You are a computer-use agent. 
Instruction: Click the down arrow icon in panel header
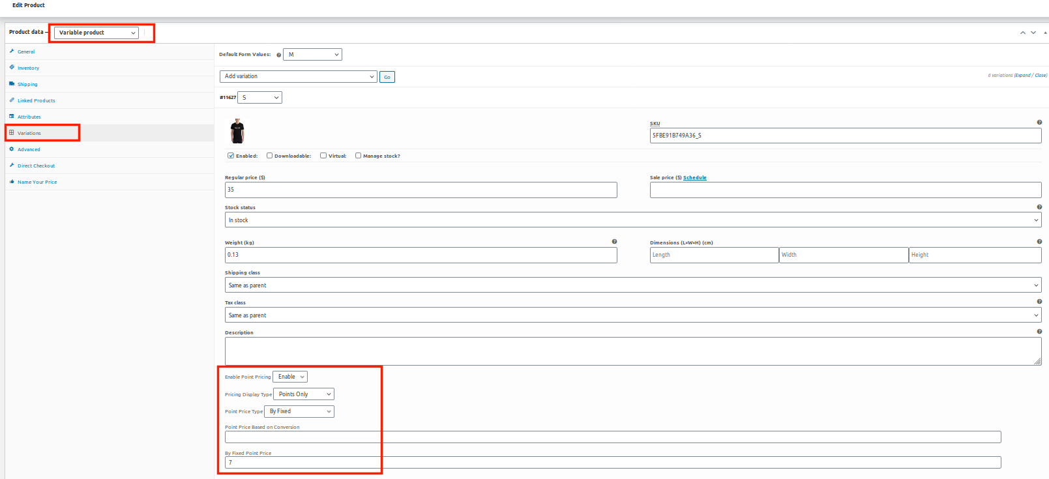click(x=1033, y=33)
